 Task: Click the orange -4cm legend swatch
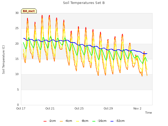(x=61, y=121)
